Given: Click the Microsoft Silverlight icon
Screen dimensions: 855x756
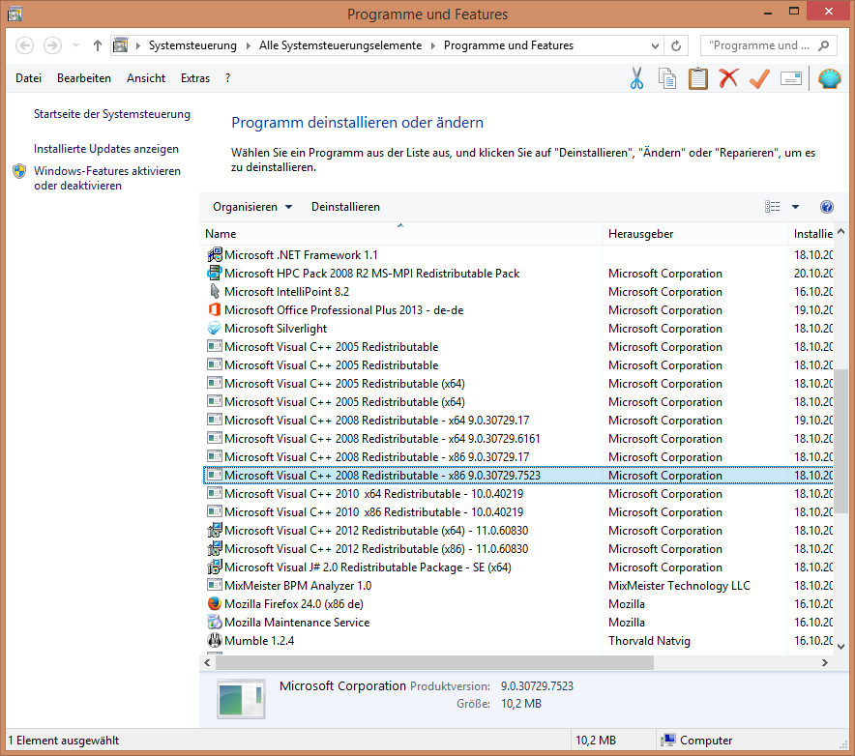Looking at the screenshot, I should (215, 328).
